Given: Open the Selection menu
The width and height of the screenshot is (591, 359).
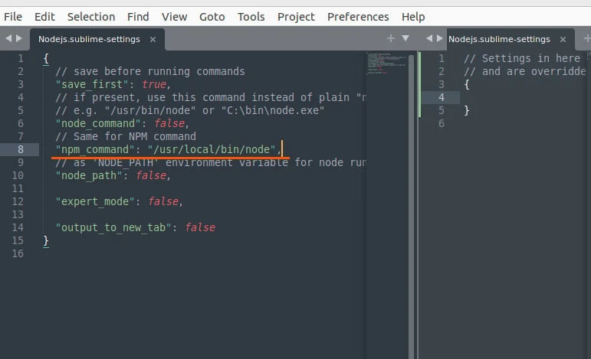Looking at the screenshot, I should [91, 16].
